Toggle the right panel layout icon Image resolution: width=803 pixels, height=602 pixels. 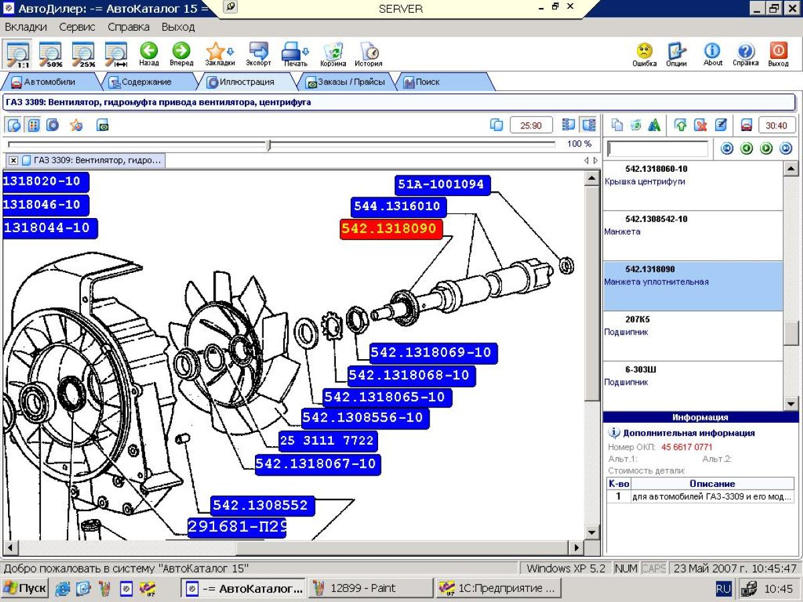(x=588, y=125)
